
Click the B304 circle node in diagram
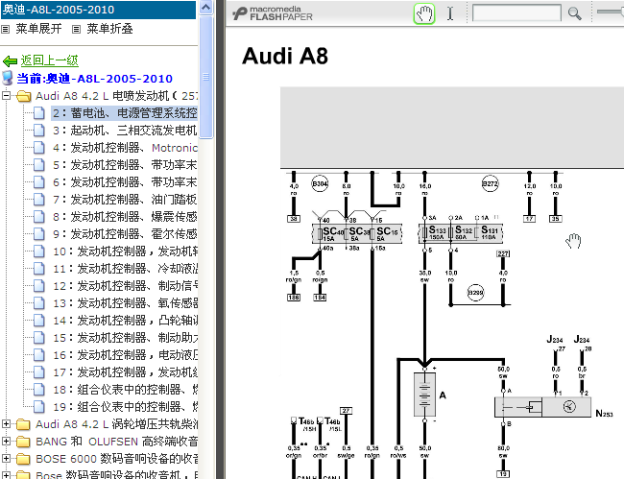point(320,183)
